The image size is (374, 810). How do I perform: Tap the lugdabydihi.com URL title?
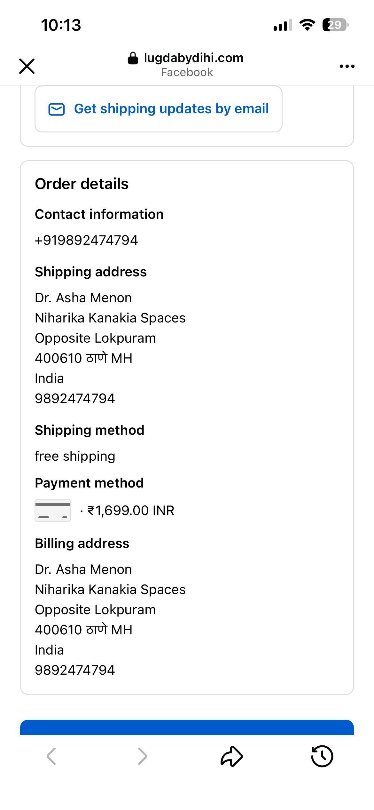point(193,58)
